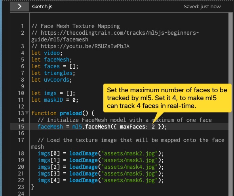Click the thecodingtrain.com URL comment on line 2
This screenshot has height=196, width=234.
coord(115,36)
